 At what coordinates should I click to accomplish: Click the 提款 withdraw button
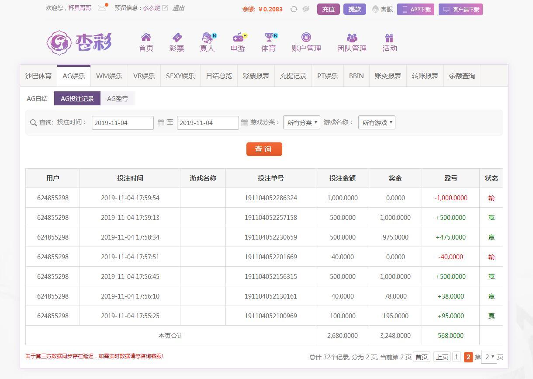(x=355, y=9)
